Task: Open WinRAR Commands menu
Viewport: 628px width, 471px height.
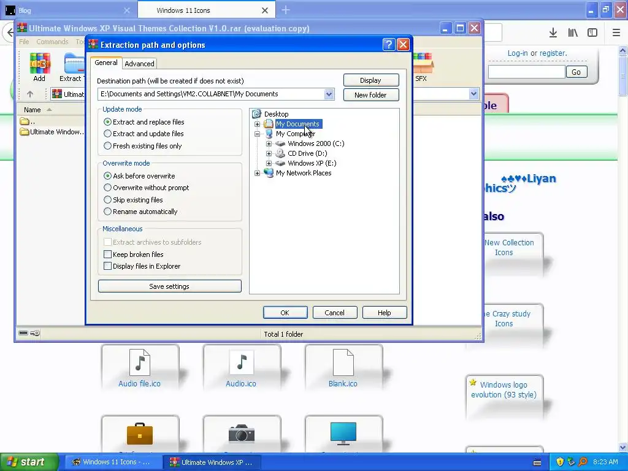Action: (x=52, y=42)
